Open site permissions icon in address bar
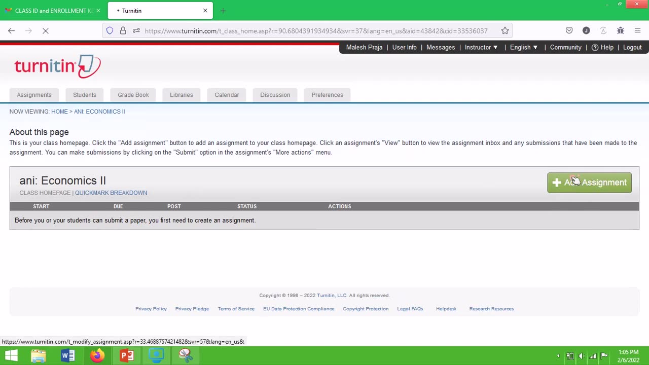 [x=136, y=31]
